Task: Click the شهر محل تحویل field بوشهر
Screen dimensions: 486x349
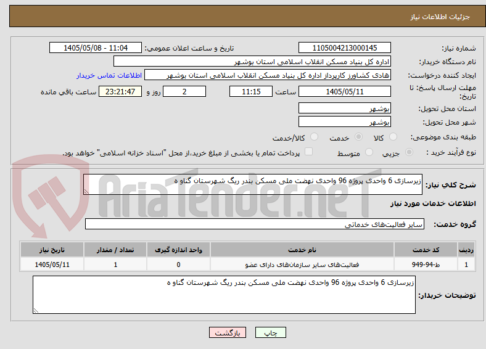Action: point(344,121)
